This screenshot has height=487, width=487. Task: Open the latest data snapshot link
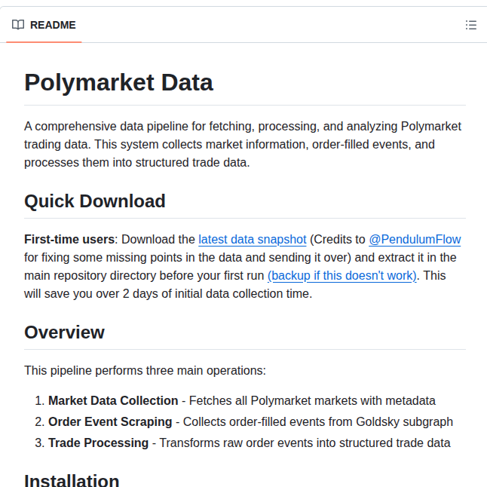(253, 240)
